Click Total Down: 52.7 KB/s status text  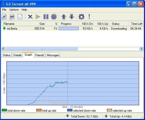point(85,116)
